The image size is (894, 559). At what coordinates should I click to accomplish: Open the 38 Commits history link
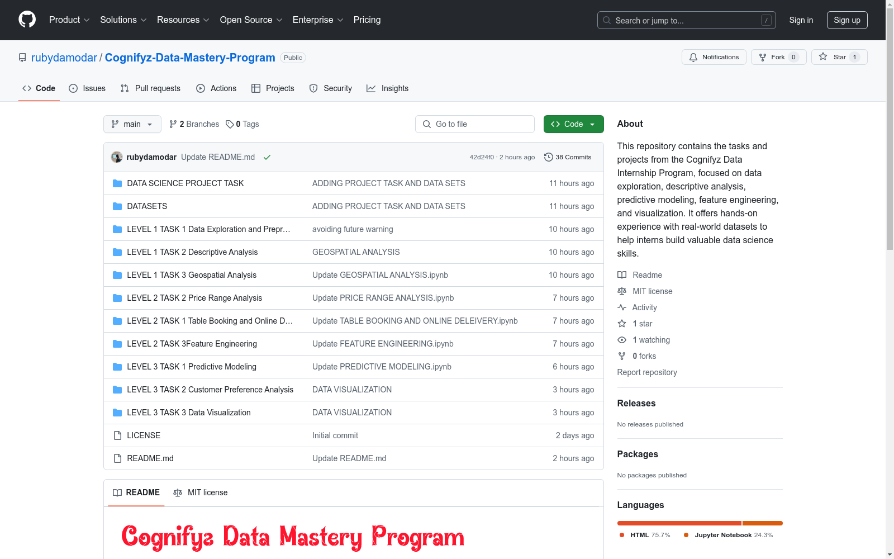click(568, 157)
